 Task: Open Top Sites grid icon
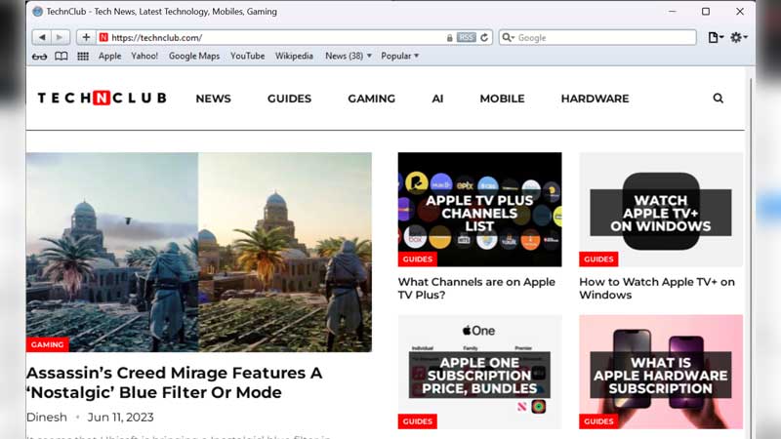83,57
